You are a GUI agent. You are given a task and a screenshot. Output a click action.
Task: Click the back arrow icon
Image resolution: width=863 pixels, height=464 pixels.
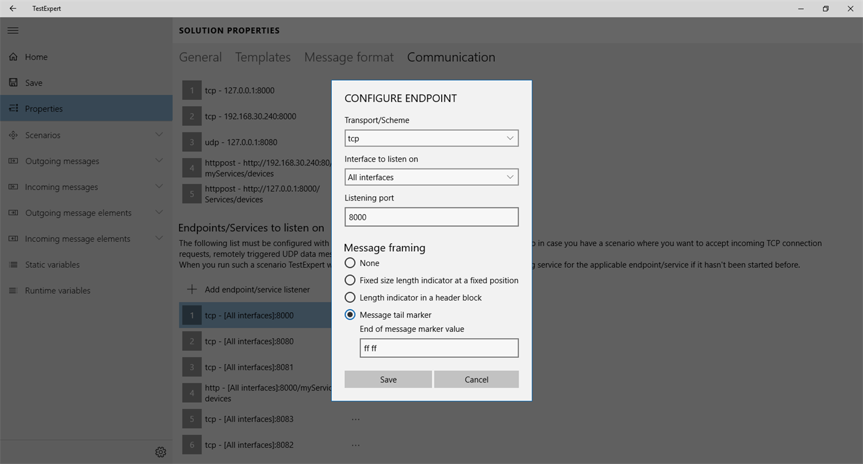(13, 9)
